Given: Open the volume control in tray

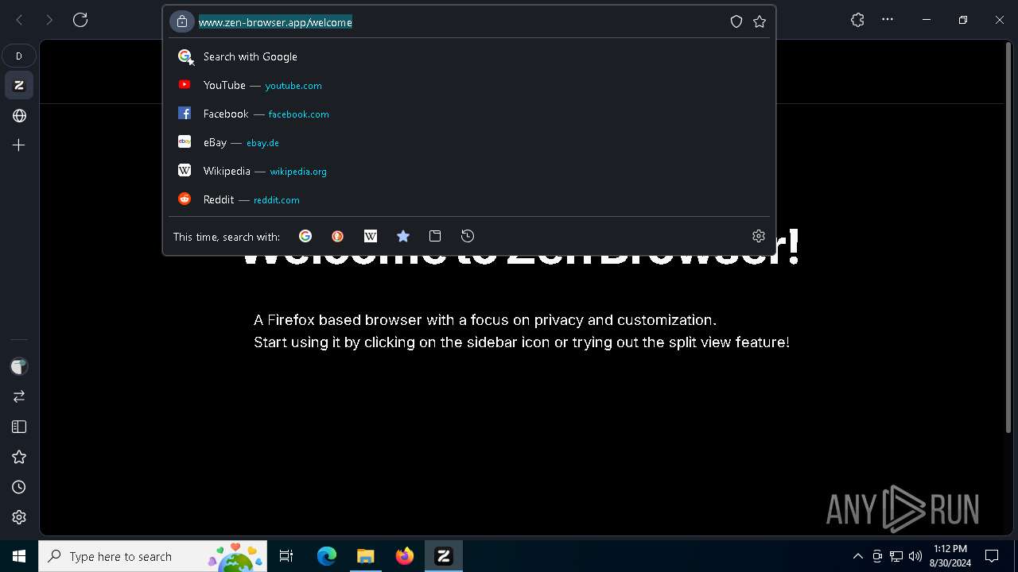Looking at the screenshot, I should pyautogui.click(x=915, y=556).
